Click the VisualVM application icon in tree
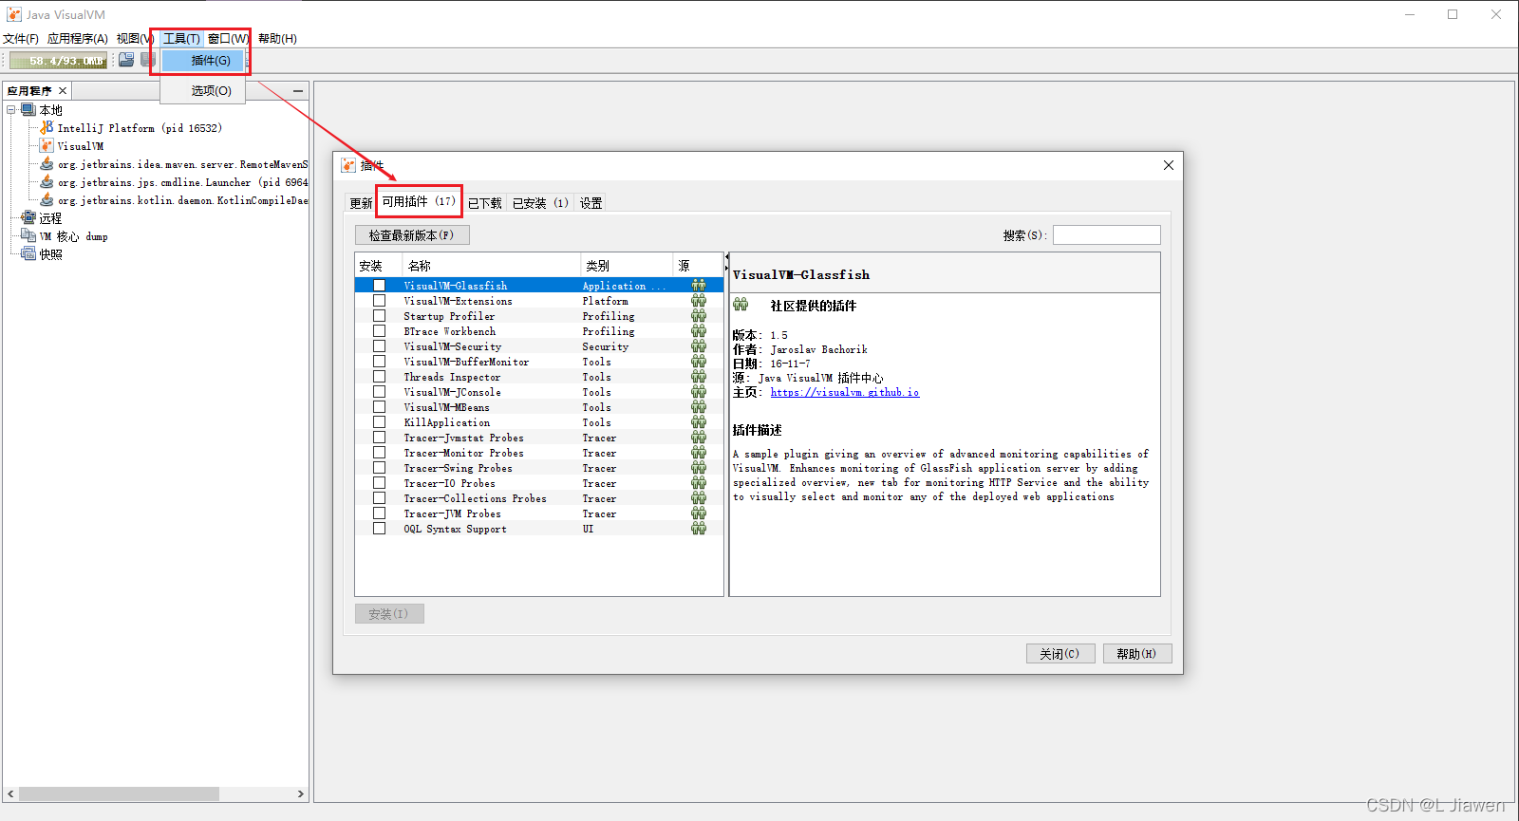The width and height of the screenshot is (1519, 821). point(47,145)
